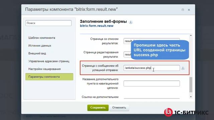Screen dimensions: 214x120
Task: Open Управление адресами страниц section
Action: coord(49,61)
